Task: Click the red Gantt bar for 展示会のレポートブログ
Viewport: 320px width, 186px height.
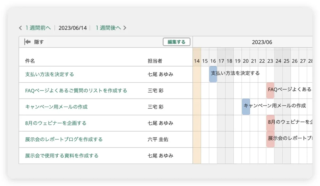Action: point(270,139)
